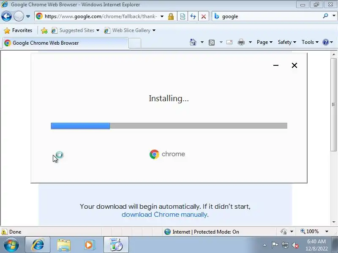The width and height of the screenshot is (338, 253).
Task: Click the Refresh page icon
Action: pos(193,16)
